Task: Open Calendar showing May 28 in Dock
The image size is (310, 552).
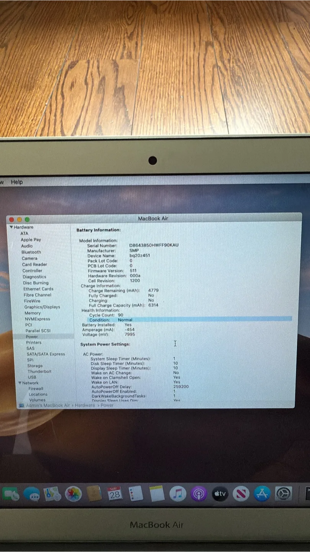Action: pos(114,493)
